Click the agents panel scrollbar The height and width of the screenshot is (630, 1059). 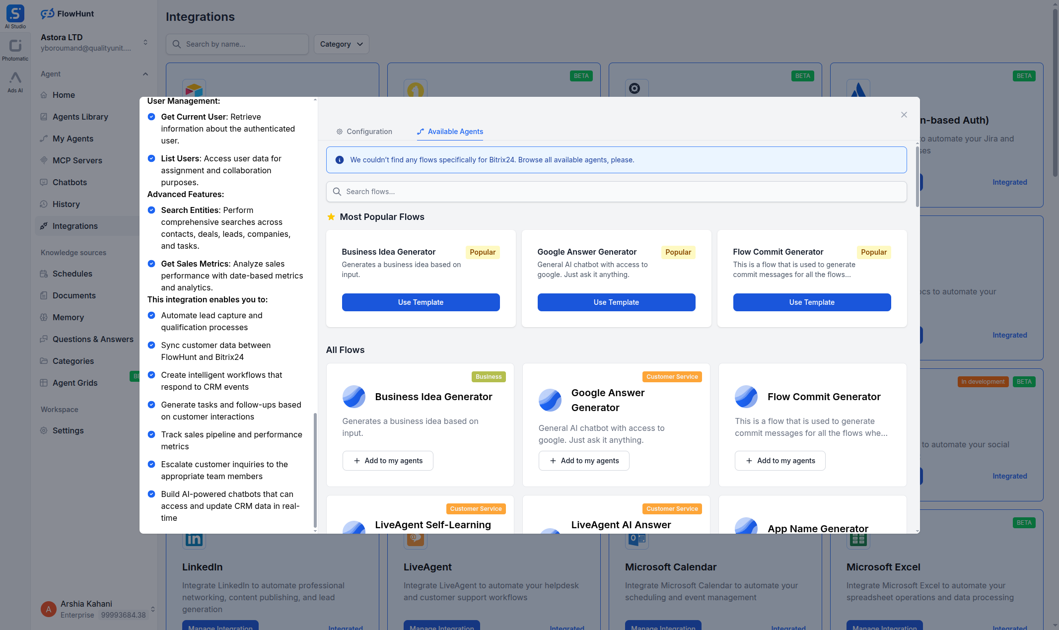click(917, 176)
